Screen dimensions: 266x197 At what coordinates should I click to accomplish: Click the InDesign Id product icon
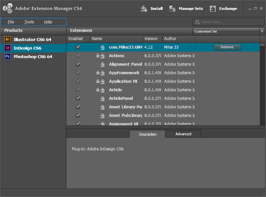coord(8,48)
